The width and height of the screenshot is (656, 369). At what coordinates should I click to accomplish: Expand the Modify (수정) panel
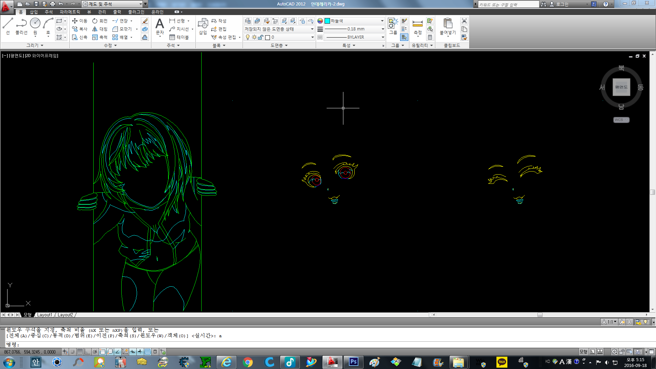click(110, 45)
